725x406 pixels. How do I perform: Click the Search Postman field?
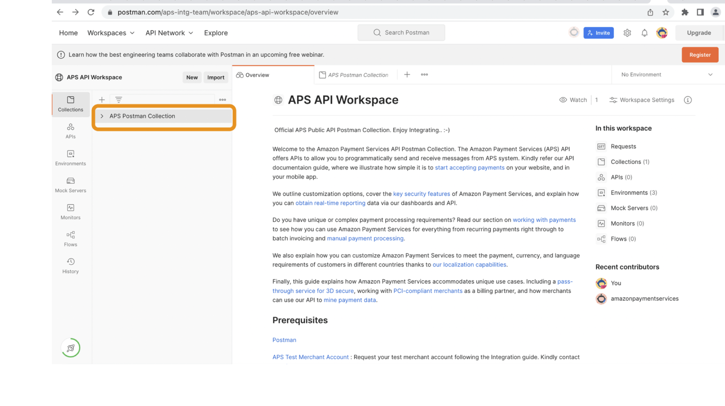(401, 32)
